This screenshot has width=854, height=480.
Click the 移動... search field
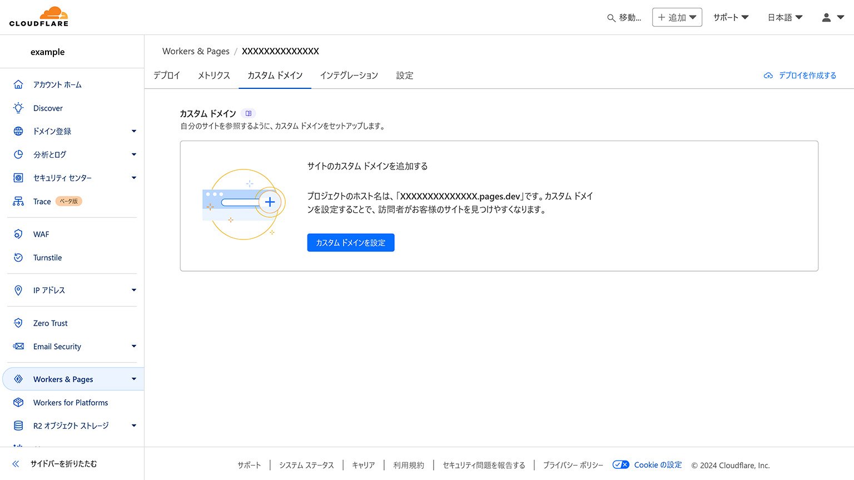(624, 18)
